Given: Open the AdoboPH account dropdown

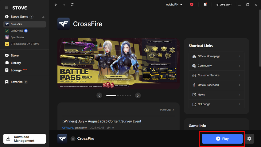Looking at the screenshot, I should (x=174, y=5).
